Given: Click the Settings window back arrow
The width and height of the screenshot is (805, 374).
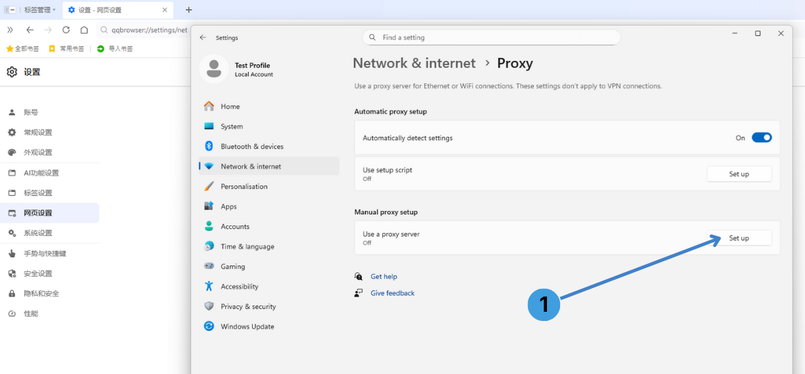Looking at the screenshot, I should 203,37.
